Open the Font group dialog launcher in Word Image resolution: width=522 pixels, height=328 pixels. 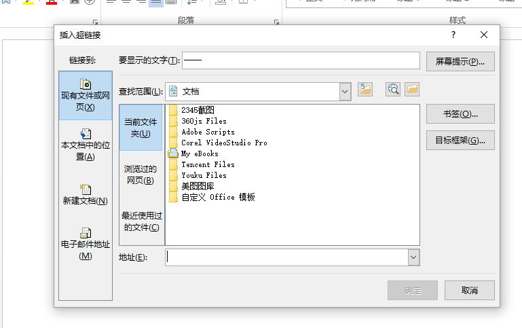(x=95, y=22)
